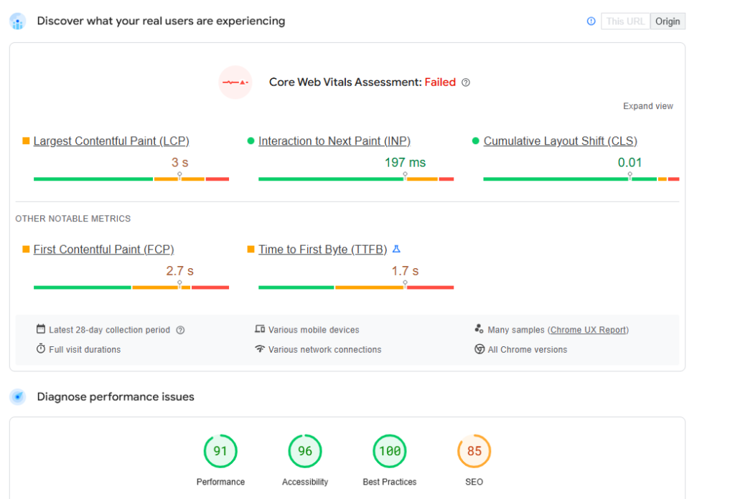Jump to the Performance score 91 gauge
Image resolution: width=735 pixels, height=499 pixels.
220,451
